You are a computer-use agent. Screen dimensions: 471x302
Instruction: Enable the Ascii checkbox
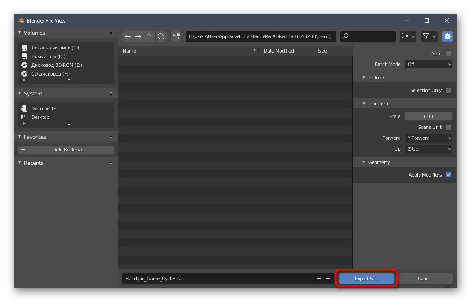[x=448, y=53]
